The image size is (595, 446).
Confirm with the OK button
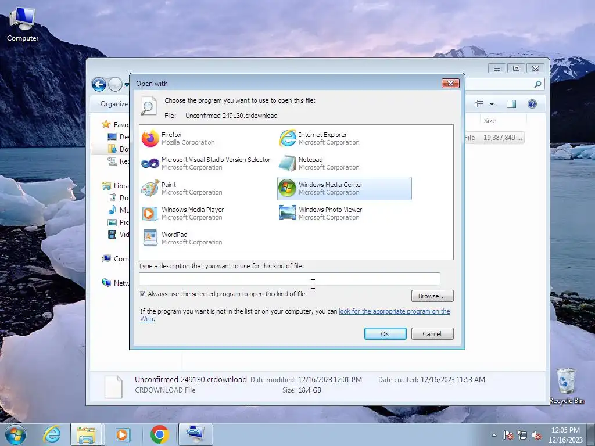385,334
